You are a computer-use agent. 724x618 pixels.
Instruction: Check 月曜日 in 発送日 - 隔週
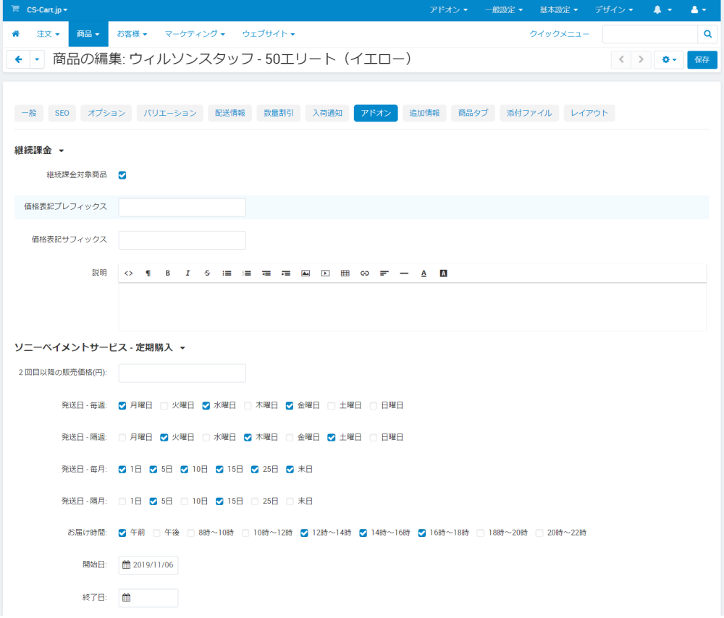point(122,438)
